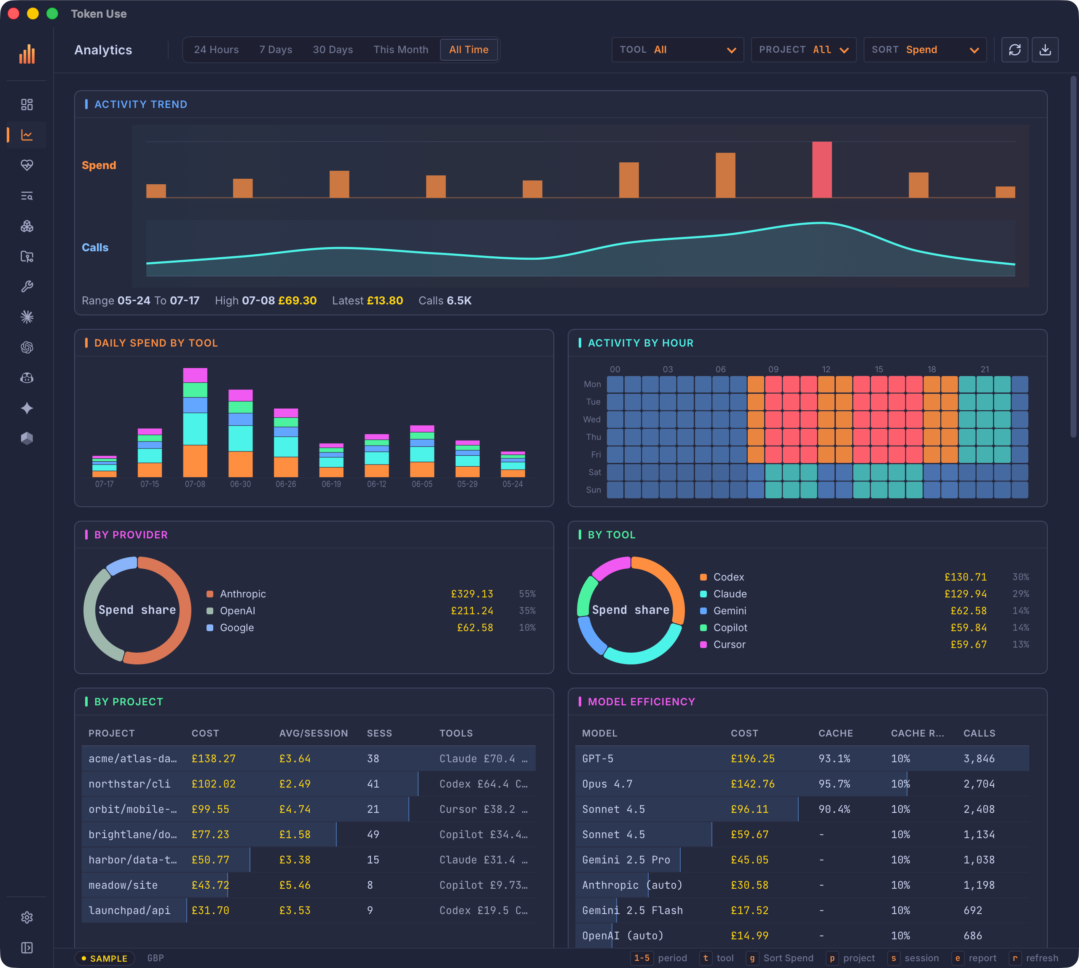
Task: Click the AVG/SESSION column header
Action: pos(313,733)
